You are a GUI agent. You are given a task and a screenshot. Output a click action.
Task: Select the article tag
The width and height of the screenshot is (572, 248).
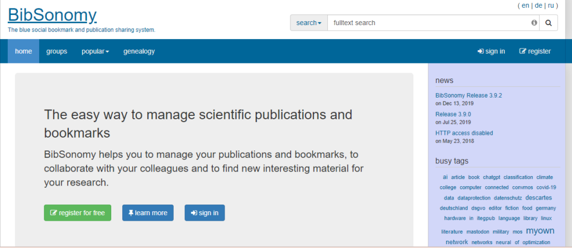click(458, 177)
